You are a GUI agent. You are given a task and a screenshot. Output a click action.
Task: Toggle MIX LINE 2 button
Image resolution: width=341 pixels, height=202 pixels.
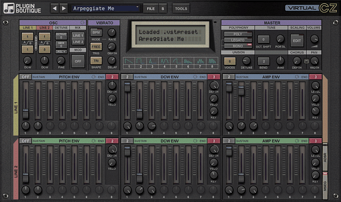coord(78,42)
